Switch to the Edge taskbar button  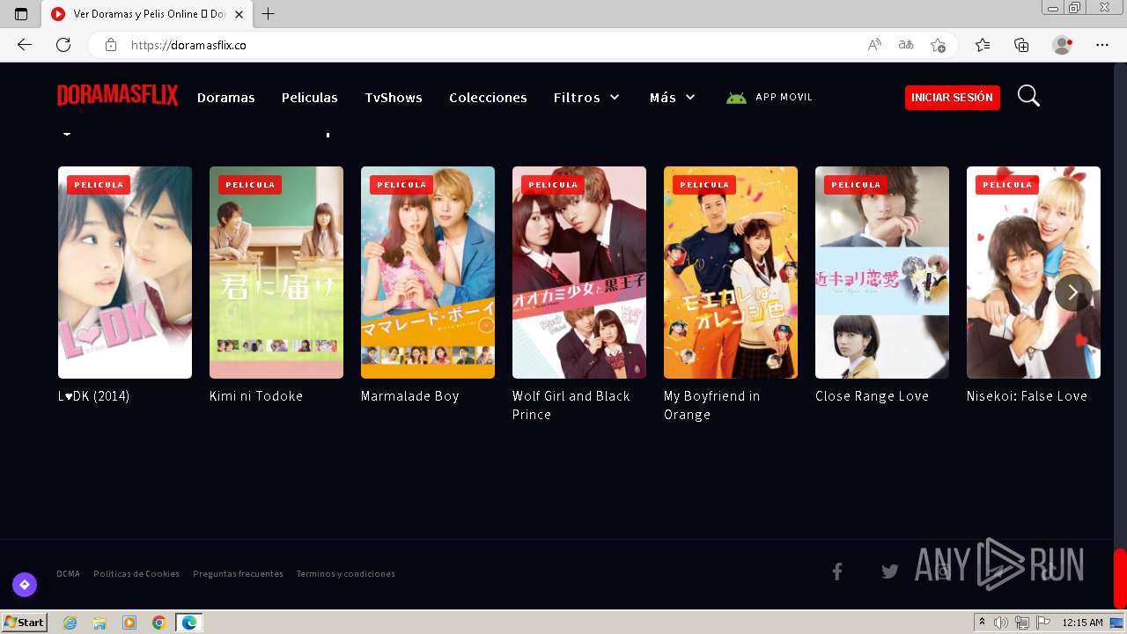coord(189,623)
